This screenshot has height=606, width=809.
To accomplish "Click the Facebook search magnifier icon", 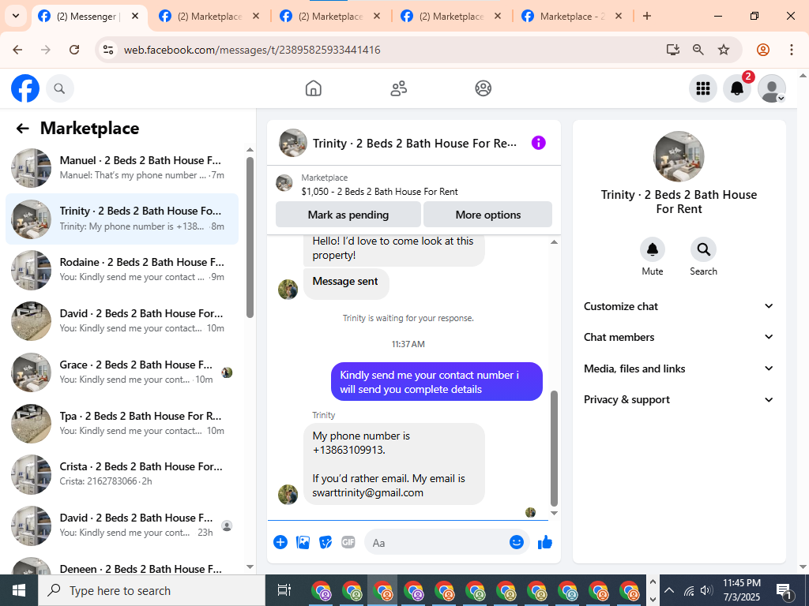I will 60,88.
